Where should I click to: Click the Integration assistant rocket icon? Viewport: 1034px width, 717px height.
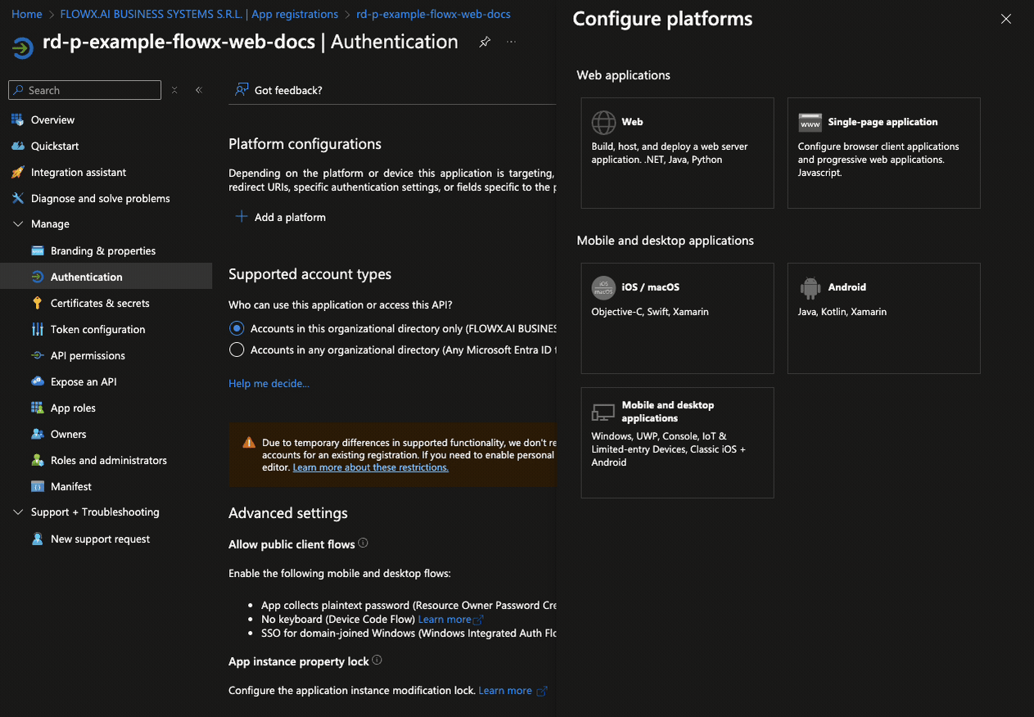click(17, 173)
